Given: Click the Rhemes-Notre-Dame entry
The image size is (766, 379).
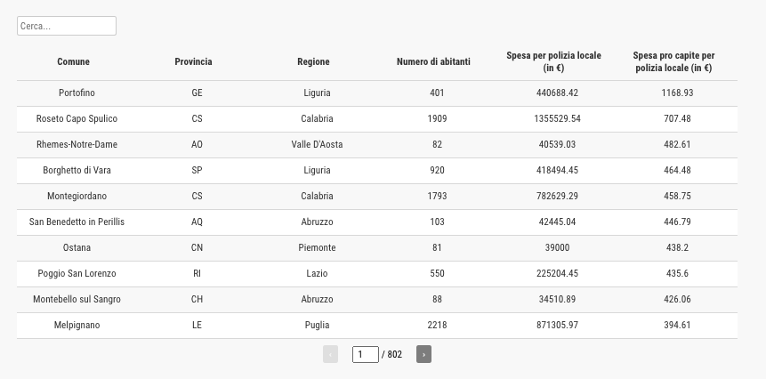Looking at the screenshot, I should pyautogui.click(x=77, y=144).
